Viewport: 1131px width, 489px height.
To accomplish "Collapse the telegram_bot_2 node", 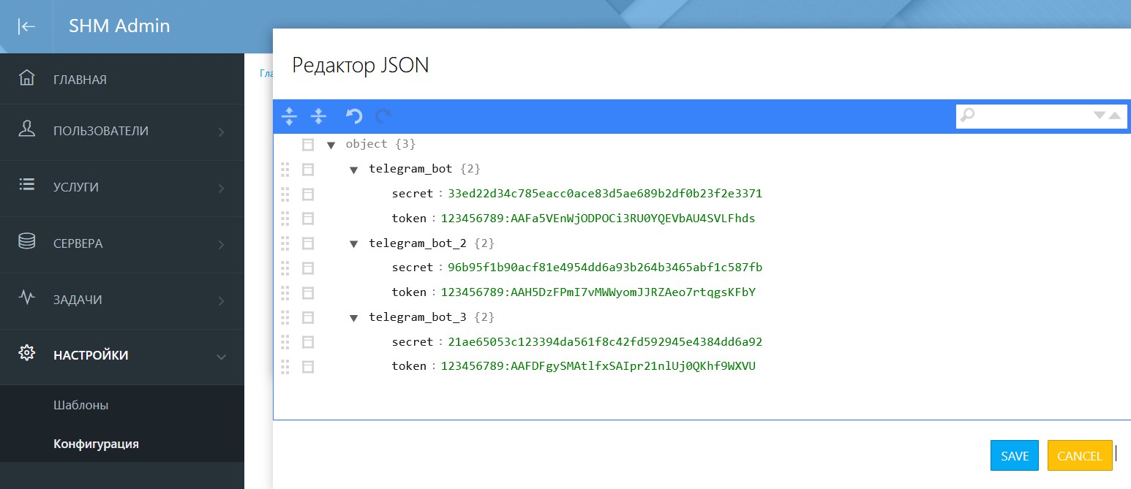I will [354, 243].
